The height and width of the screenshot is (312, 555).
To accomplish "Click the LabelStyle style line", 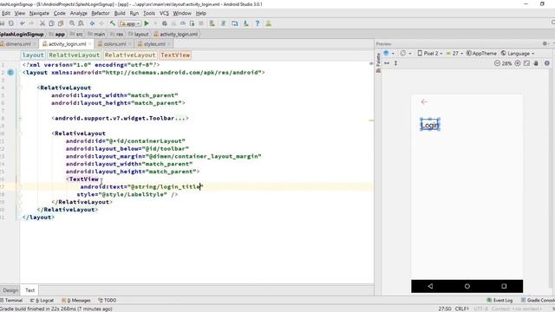I will [x=127, y=194].
